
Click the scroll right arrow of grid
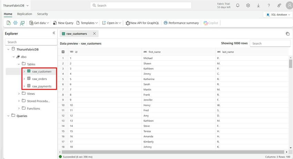(287, 152)
